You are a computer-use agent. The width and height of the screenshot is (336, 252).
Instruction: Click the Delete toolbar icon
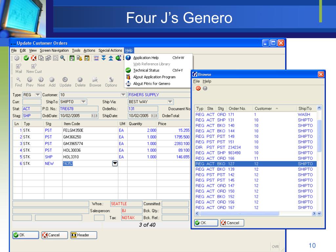click(x=80, y=82)
